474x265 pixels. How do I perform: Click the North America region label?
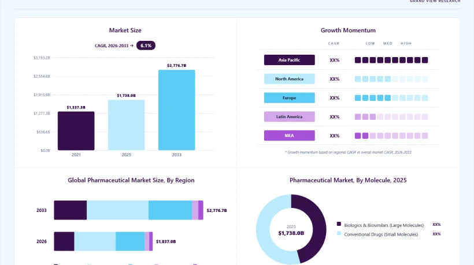[x=289, y=79]
